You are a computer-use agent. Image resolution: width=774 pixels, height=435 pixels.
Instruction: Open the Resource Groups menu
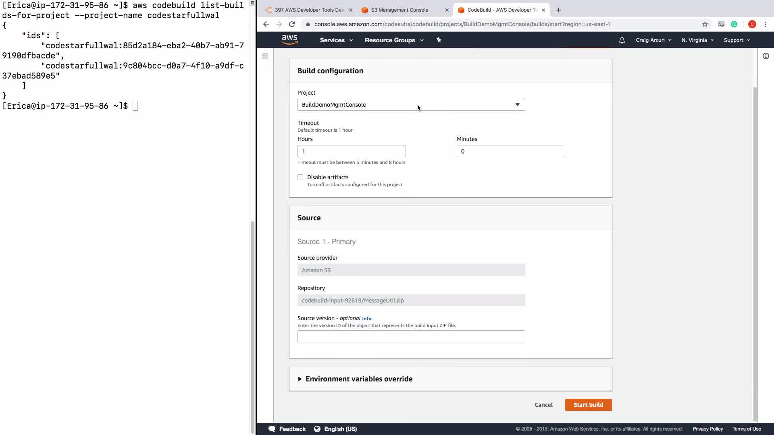point(393,40)
